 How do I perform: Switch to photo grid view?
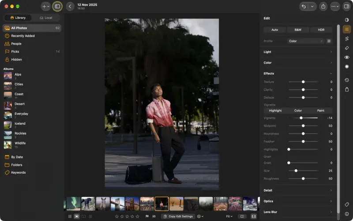[70, 216]
